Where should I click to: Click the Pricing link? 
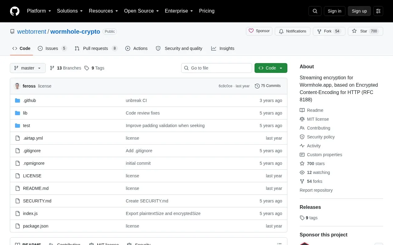[x=207, y=11]
